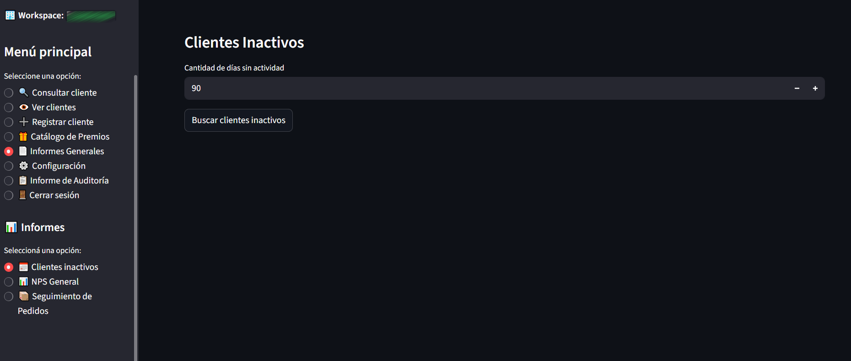Viewport: 851px width, 361px height.
Task: Click the gift icon for Catálogo de Premios
Action: (23, 136)
